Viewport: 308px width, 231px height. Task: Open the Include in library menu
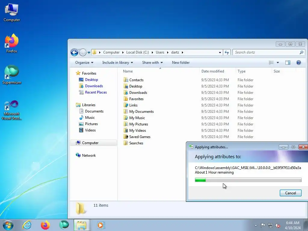(x=118, y=63)
